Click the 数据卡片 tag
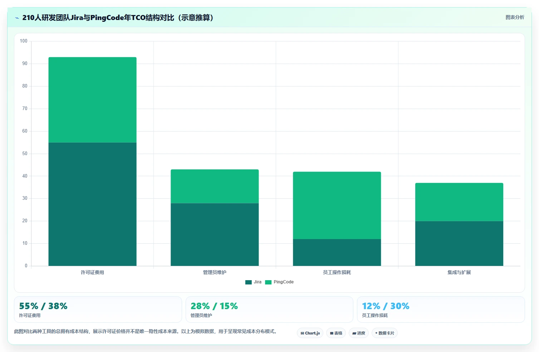539x352 pixels. 384,333
